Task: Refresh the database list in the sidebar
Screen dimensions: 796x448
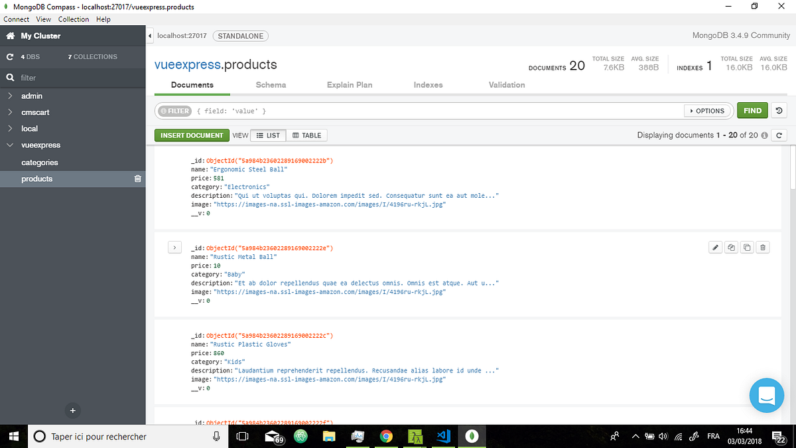Action: 9,56
